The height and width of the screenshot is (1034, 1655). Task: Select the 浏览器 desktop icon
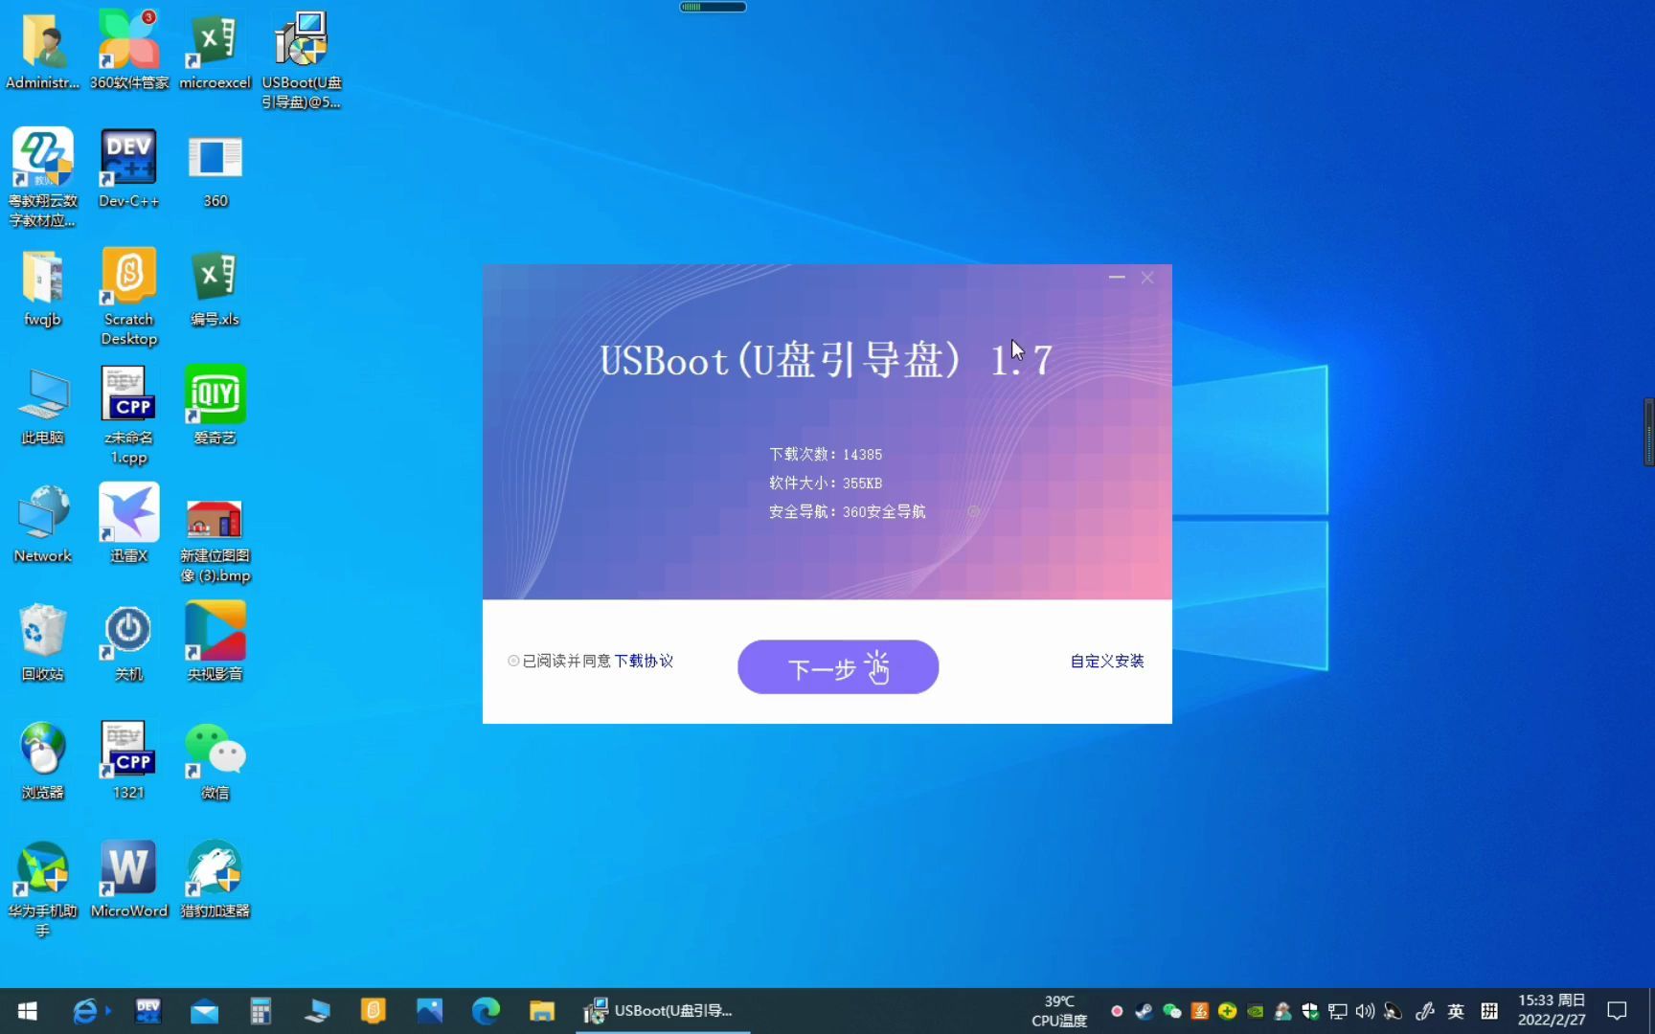pos(43,761)
